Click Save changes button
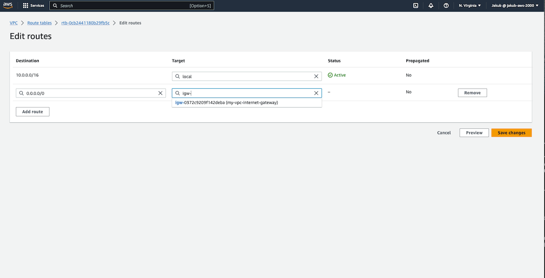Viewport: 545px width, 278px height. (x=511, y=133)
